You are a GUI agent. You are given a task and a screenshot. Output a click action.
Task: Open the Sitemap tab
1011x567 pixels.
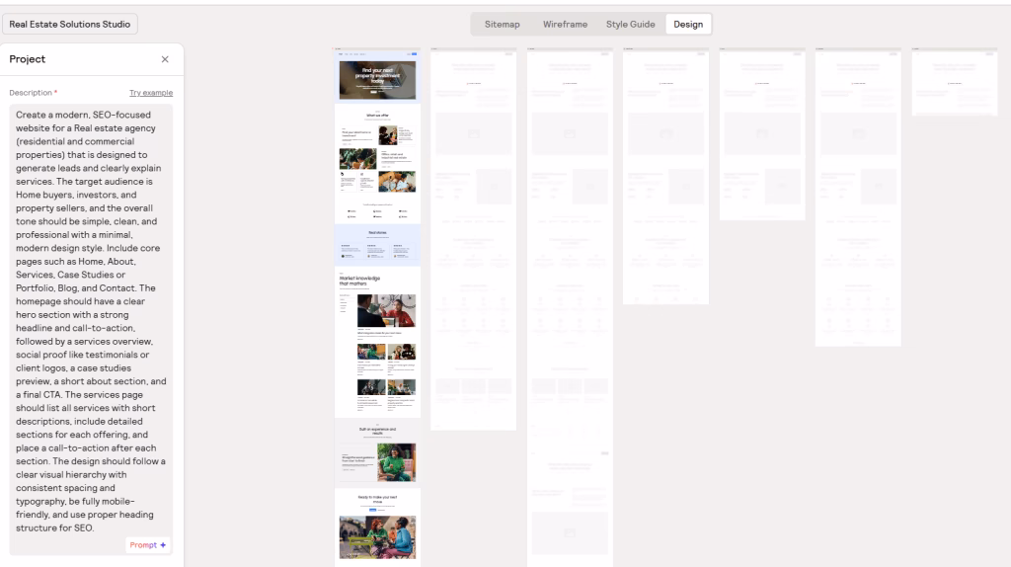(502, 24)
